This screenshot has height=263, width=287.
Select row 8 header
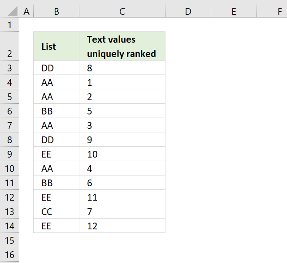click(x=9, y=140)
